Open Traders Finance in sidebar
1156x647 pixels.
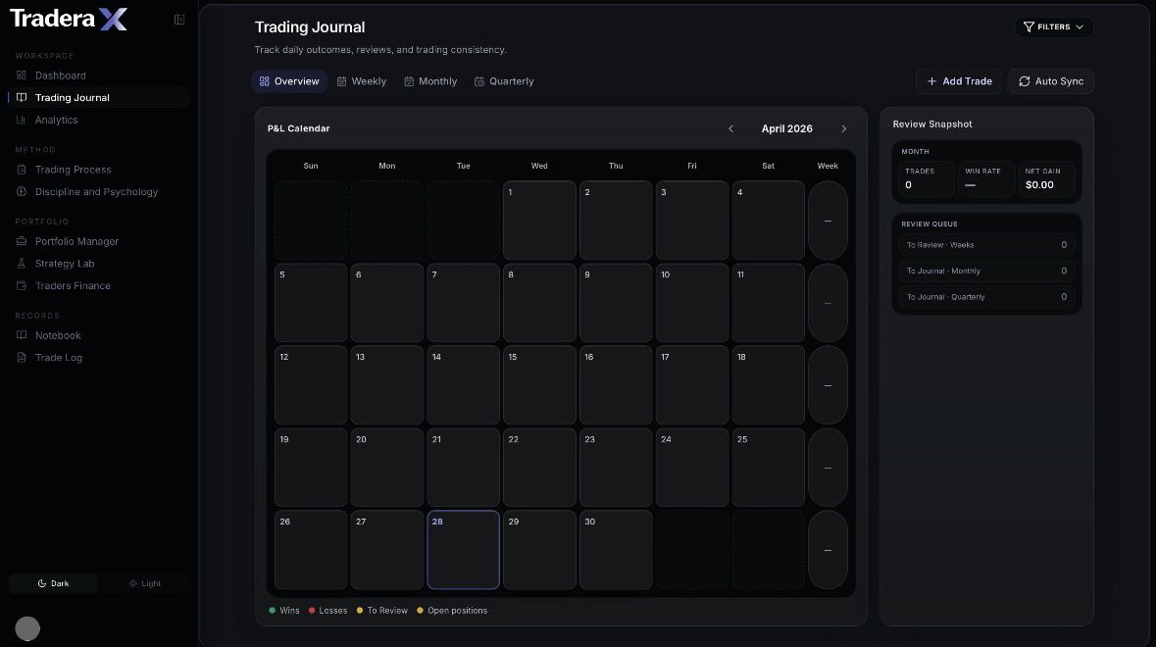coord(73,285)
